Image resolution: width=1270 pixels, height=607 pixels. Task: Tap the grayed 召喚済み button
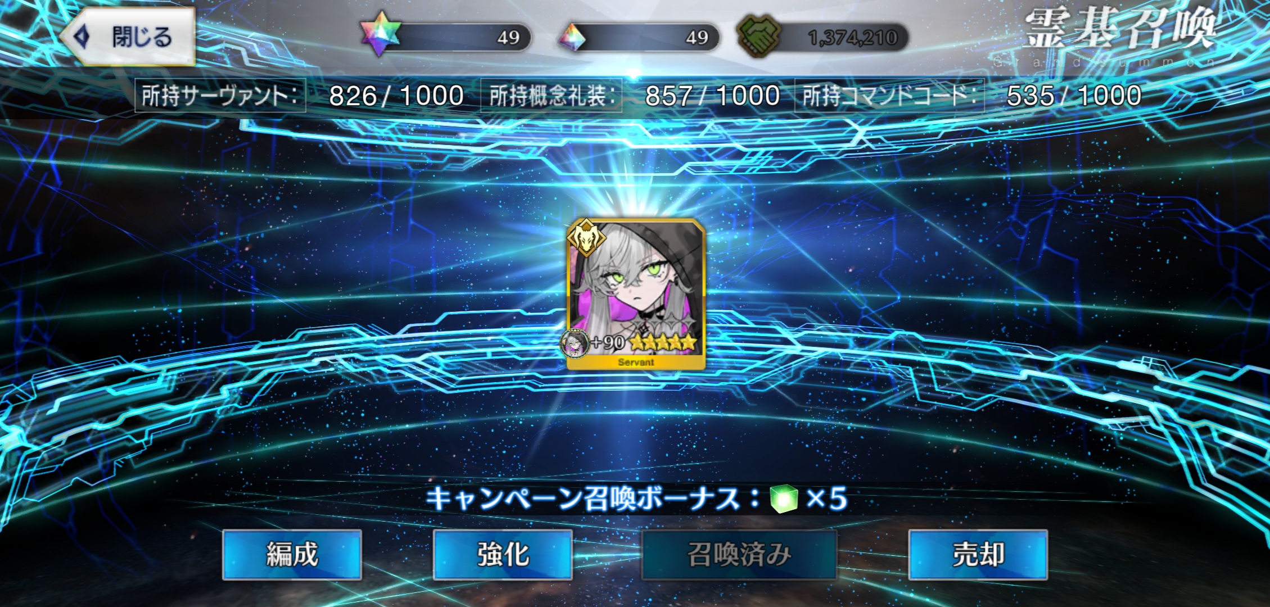pyautogui.click(x=739, y=555)
